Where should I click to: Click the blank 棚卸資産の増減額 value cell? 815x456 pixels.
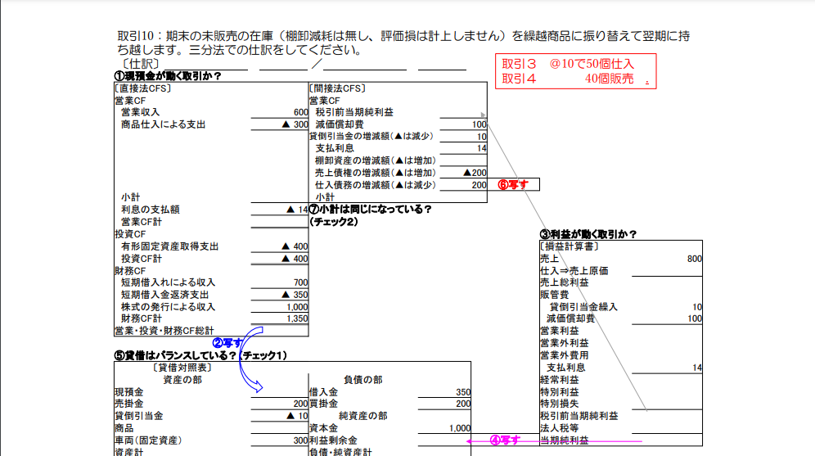pyautogui.click(x=463, y=160)
